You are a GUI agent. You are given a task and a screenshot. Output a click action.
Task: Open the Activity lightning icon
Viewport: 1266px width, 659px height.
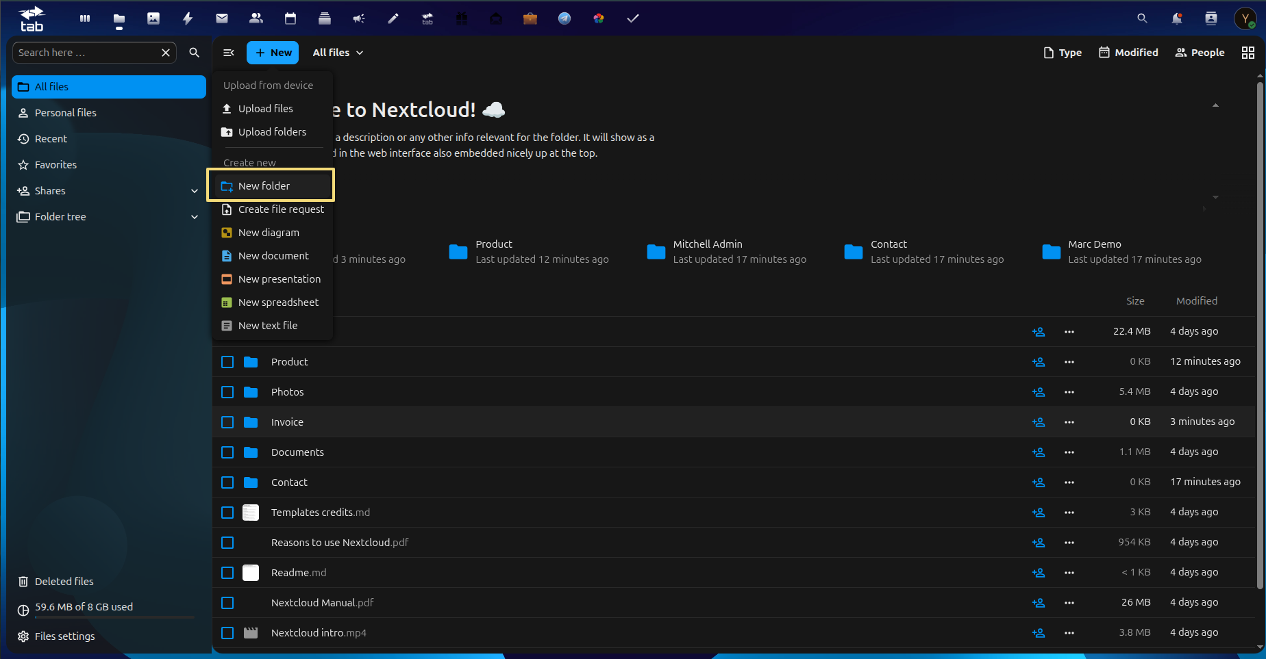[x=188, y=18]
